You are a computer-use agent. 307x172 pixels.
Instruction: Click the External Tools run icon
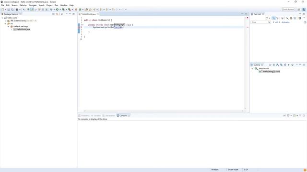[x=69, y=10]
